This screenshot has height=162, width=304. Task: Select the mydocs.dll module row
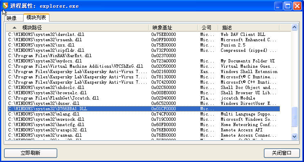144,61
